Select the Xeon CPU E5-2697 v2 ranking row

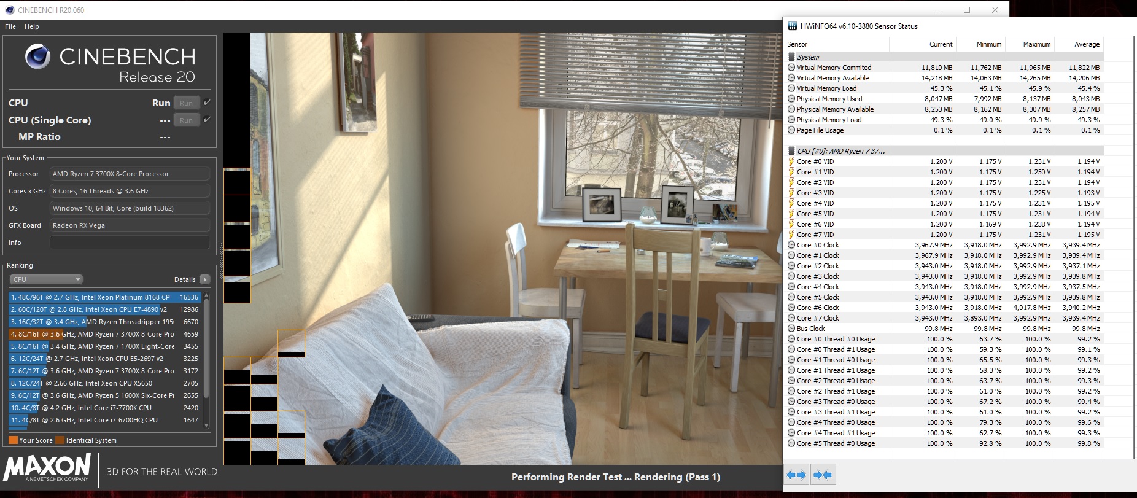[x=105, y=359]
